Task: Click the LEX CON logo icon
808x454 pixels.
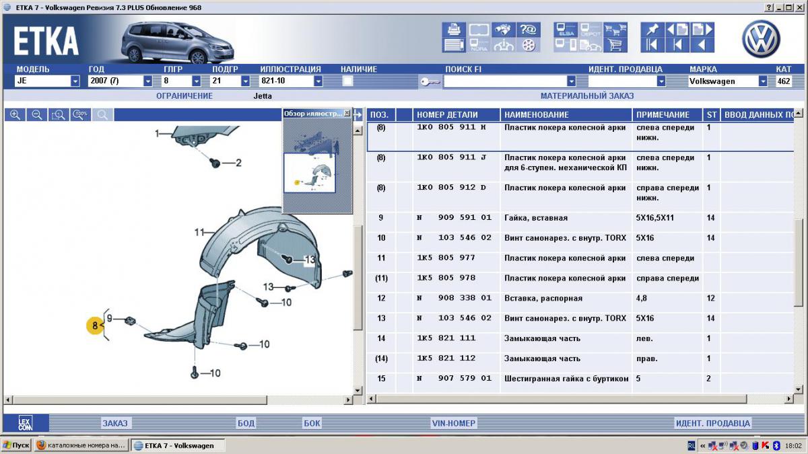Action: coord(25,423)
